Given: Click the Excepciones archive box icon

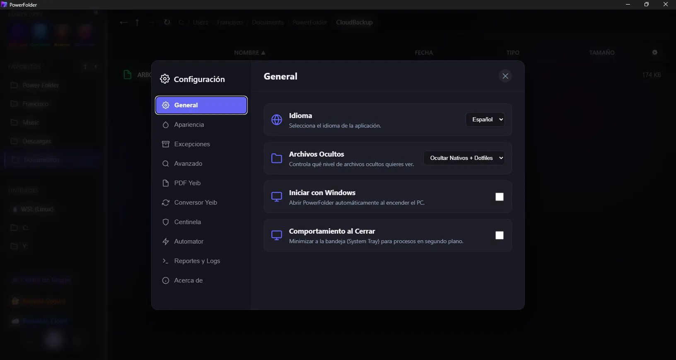Looking at the screenshot, I should 166,144.
